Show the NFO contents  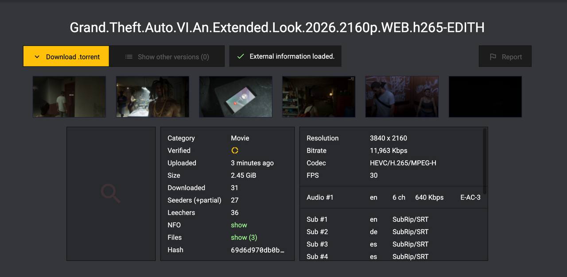pos(239,225)
